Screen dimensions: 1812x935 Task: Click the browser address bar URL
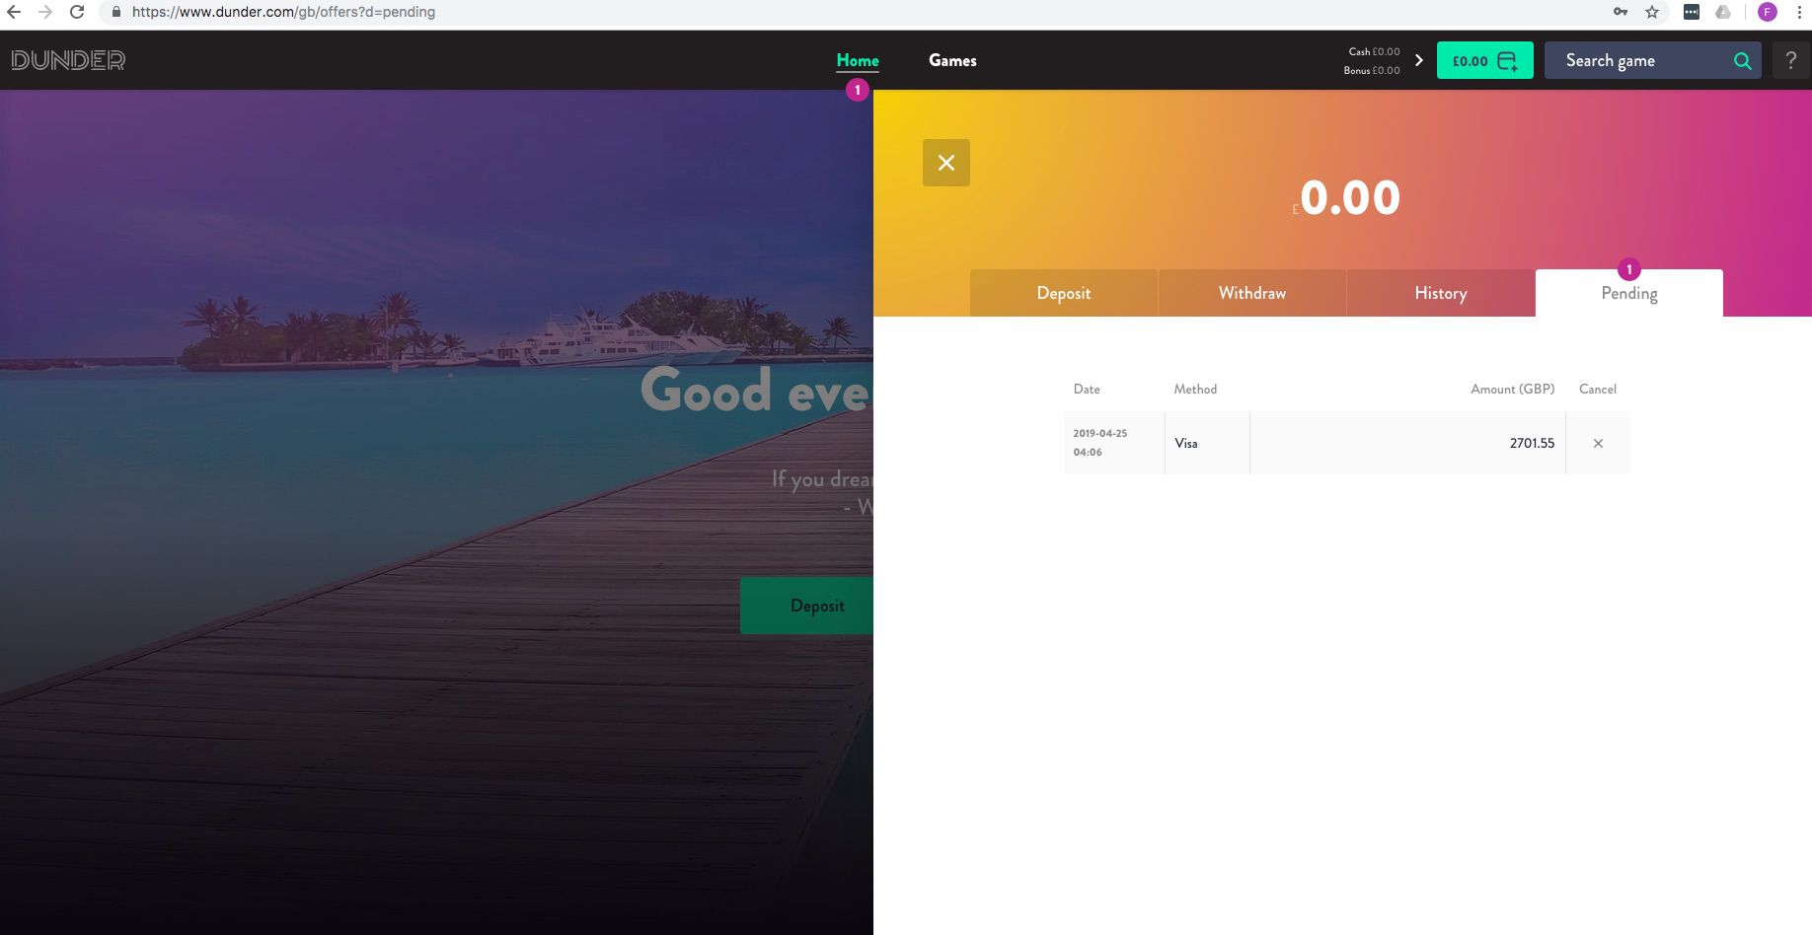click(283, 12)
